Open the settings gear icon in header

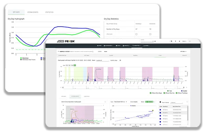click(172, 41)
